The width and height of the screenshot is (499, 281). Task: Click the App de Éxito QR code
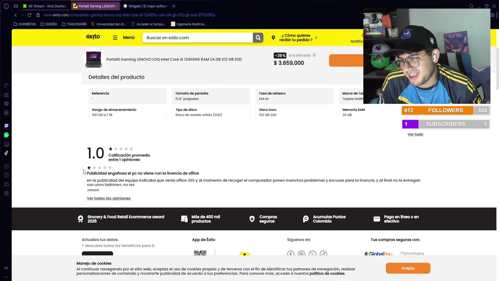click(x=200, y=253)
